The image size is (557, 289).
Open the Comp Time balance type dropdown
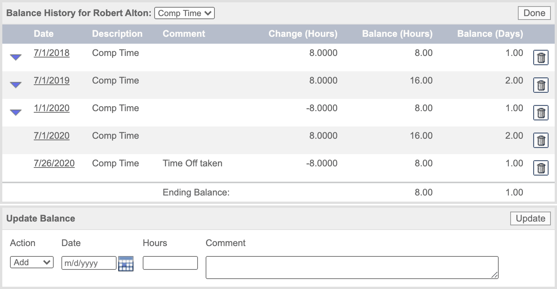(184, 13)
